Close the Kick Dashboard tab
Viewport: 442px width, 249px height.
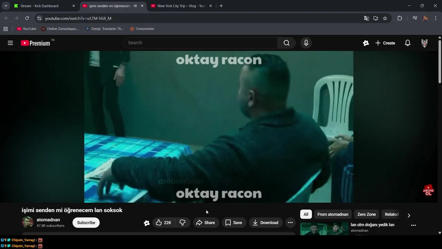coord(74,6)
